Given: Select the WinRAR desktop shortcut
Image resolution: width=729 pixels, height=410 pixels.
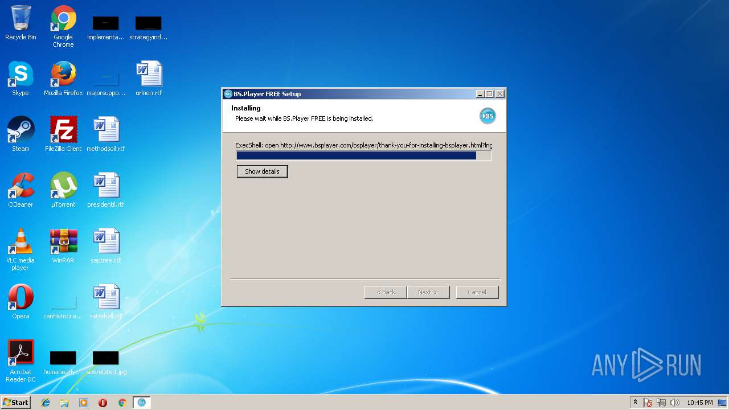Looking at the screenshot, I should point(63,246).
